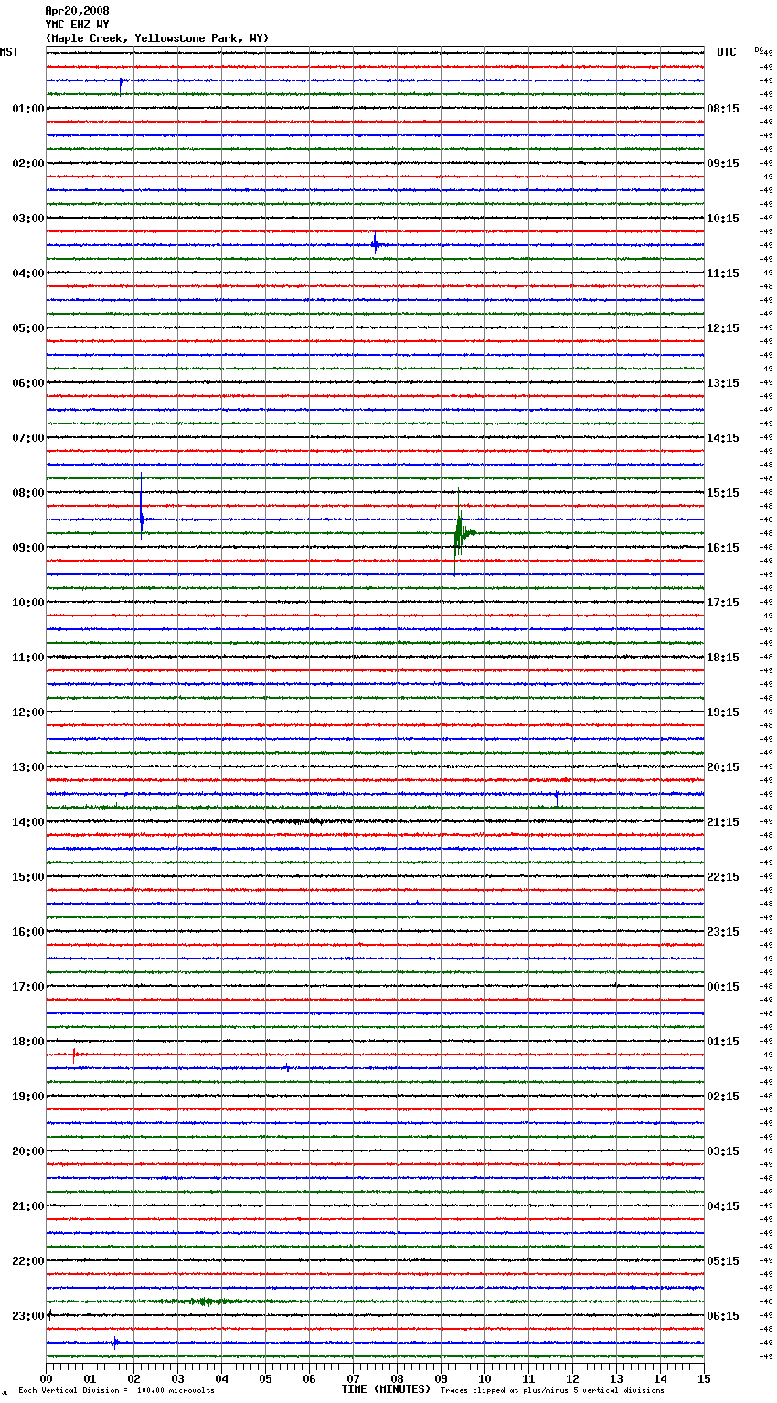
Task: Click the 02:15 UTC time label
Action: tap(723, 1097)
